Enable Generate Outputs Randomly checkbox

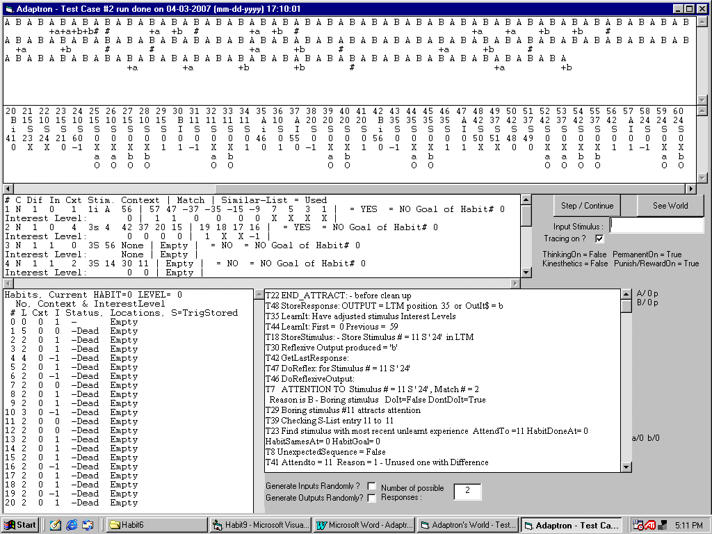(x=371, y=498)
